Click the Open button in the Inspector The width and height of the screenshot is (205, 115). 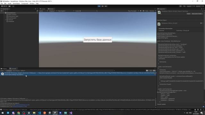pyautogui.click(x=189, y=14)
